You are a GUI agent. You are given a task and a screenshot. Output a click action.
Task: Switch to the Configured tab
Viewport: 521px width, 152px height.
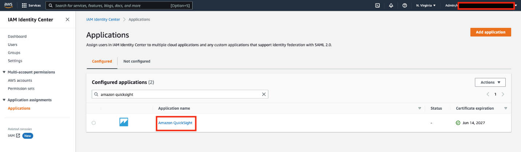point(102,61)
